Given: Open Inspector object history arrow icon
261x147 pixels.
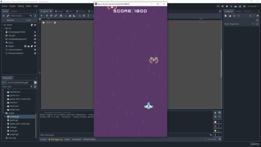Looking at the screenshot, I should click(257, 16).
